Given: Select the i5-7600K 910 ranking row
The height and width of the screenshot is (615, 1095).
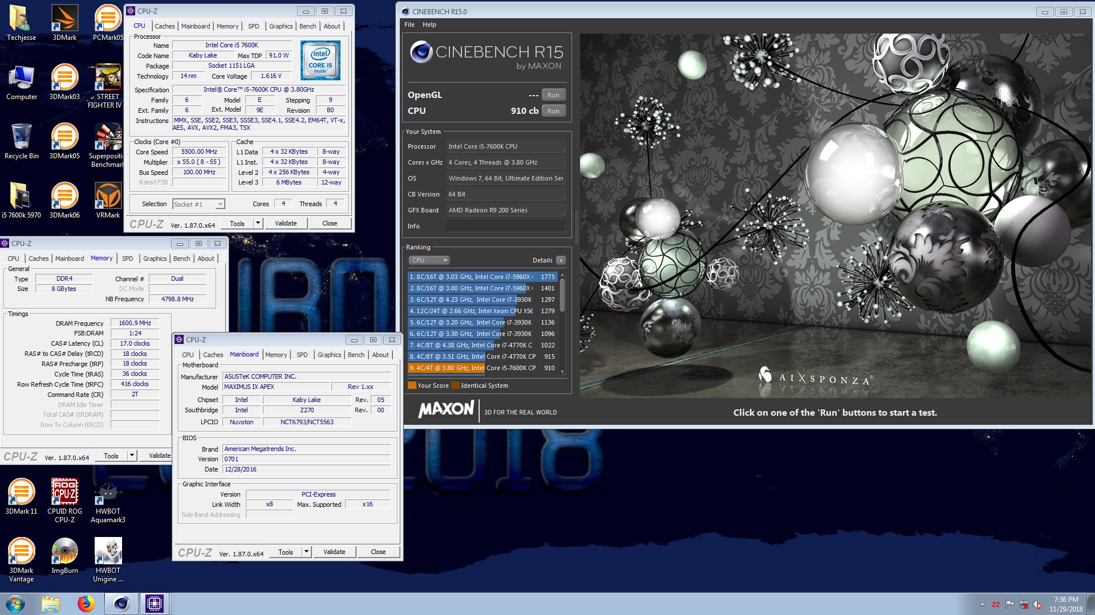Looking at the screenshot, I should 482,368.
